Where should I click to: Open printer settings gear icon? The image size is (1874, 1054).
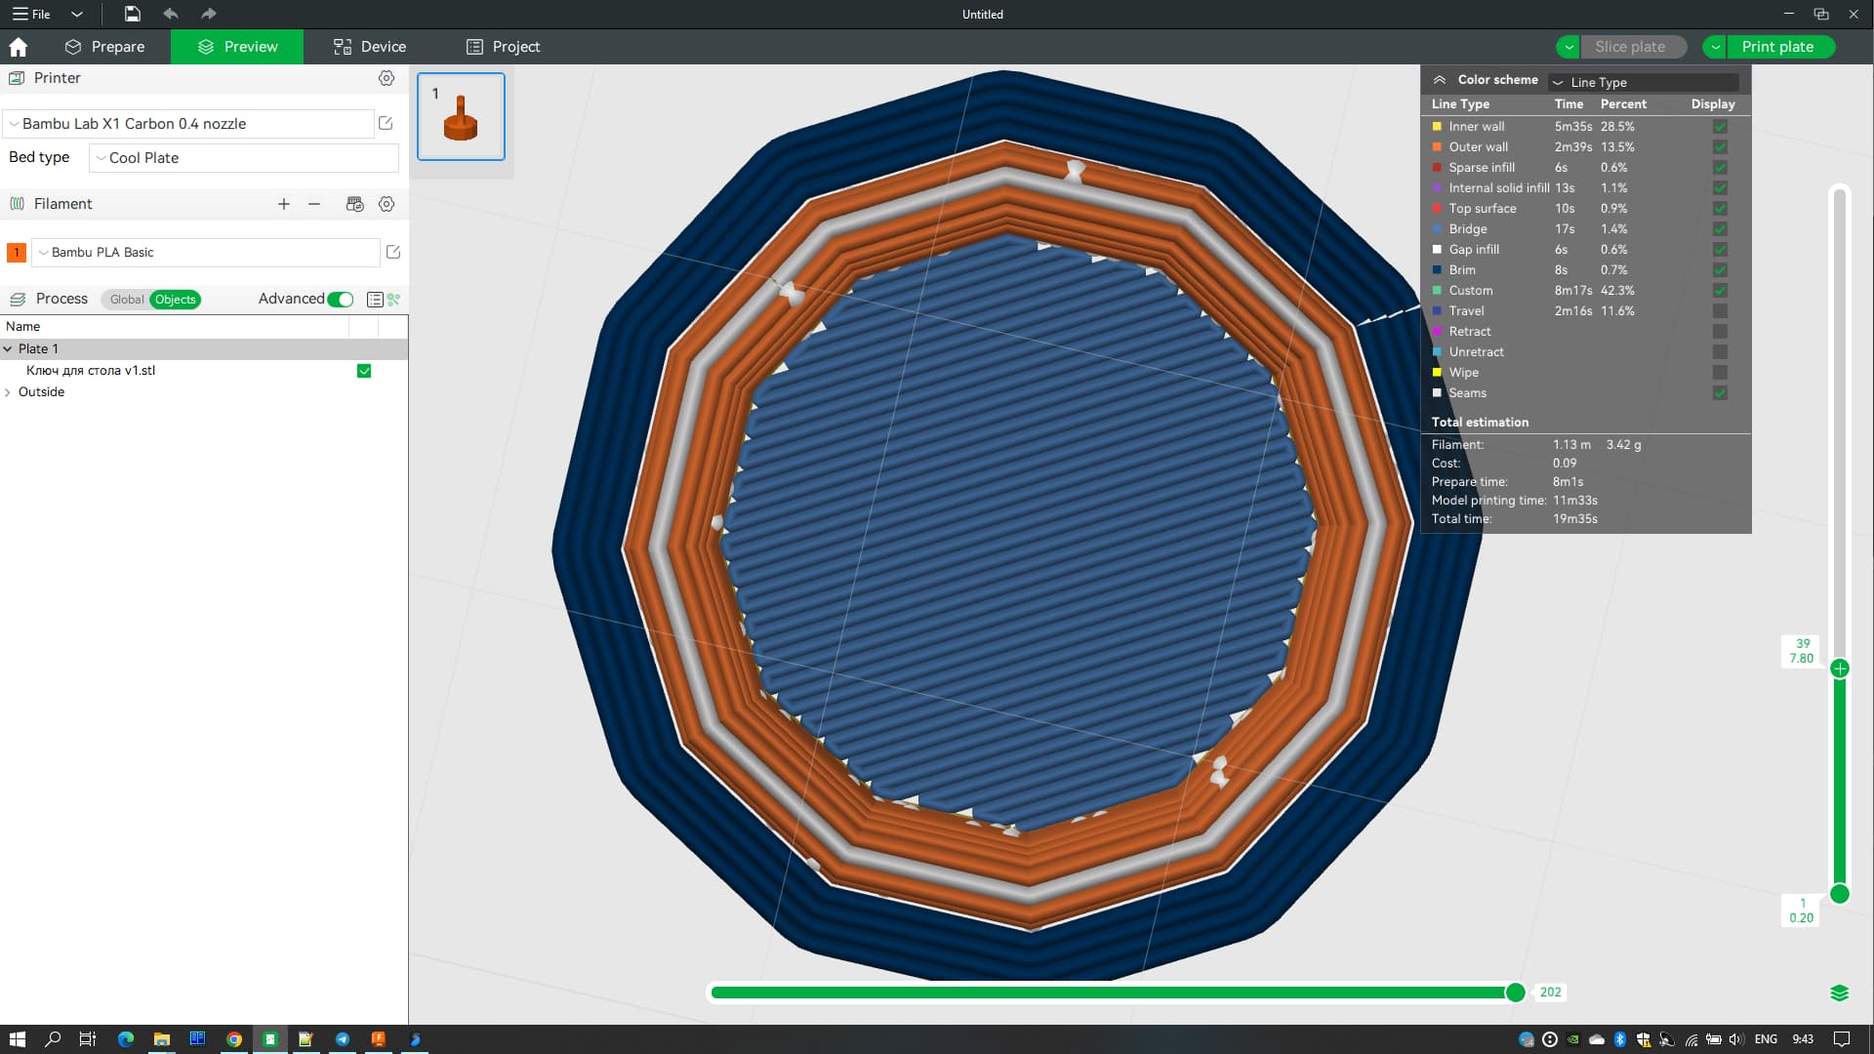(x=387, y=78)
